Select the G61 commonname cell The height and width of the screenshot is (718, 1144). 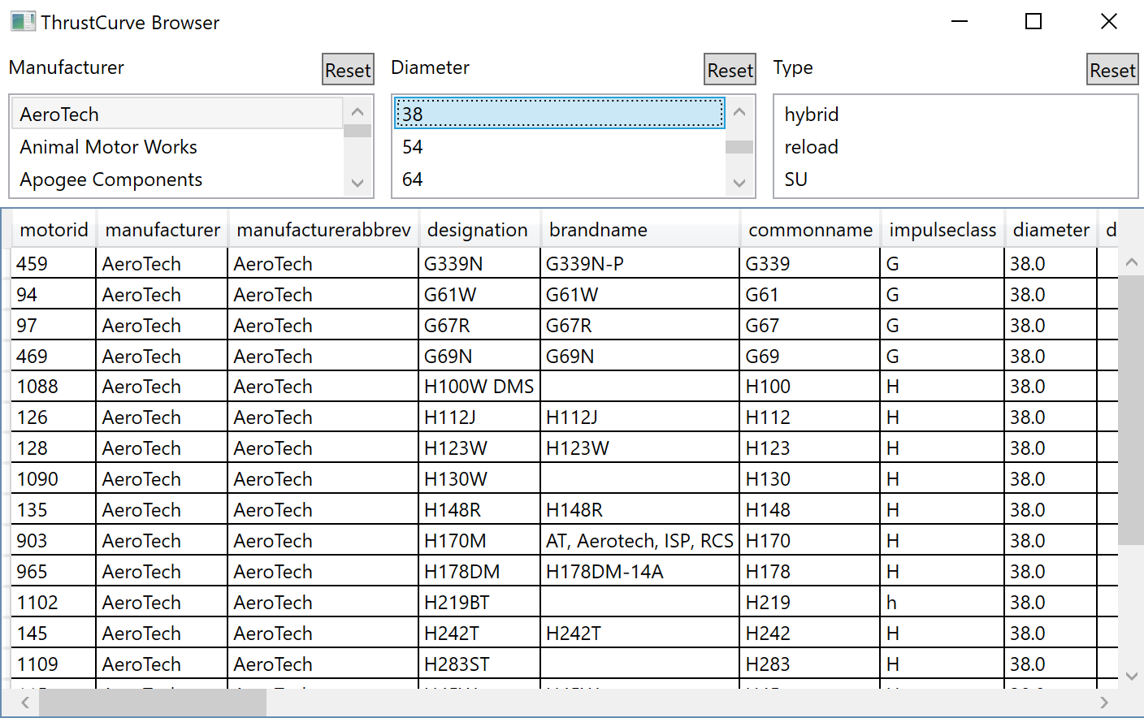(x=810, y=294)
